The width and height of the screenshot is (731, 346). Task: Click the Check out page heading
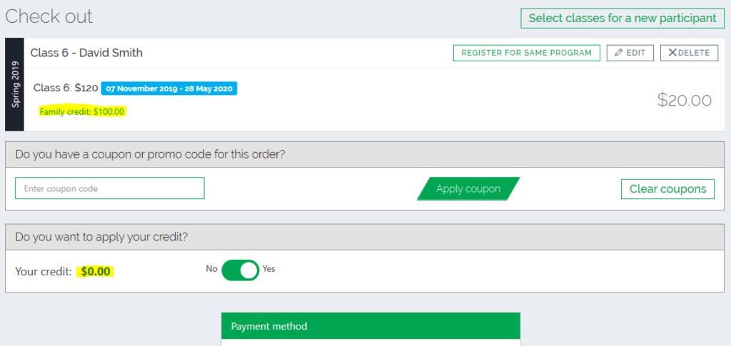point(49,16)
